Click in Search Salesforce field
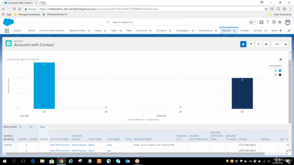The width and height of the screenshot is (294, 165). pos(145,22)
